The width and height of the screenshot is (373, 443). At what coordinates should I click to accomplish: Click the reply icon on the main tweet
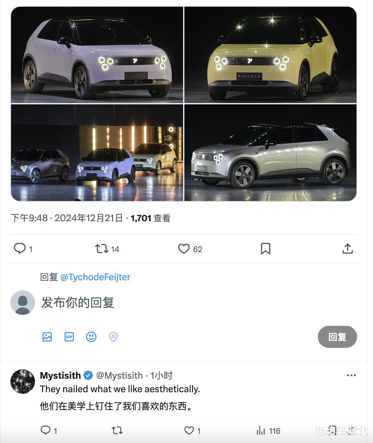point(20,248)
